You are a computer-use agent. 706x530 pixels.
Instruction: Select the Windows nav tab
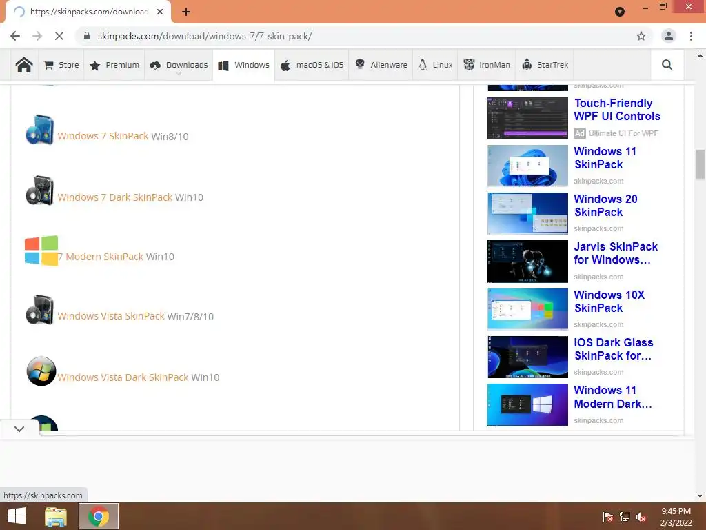coord(243,65)
